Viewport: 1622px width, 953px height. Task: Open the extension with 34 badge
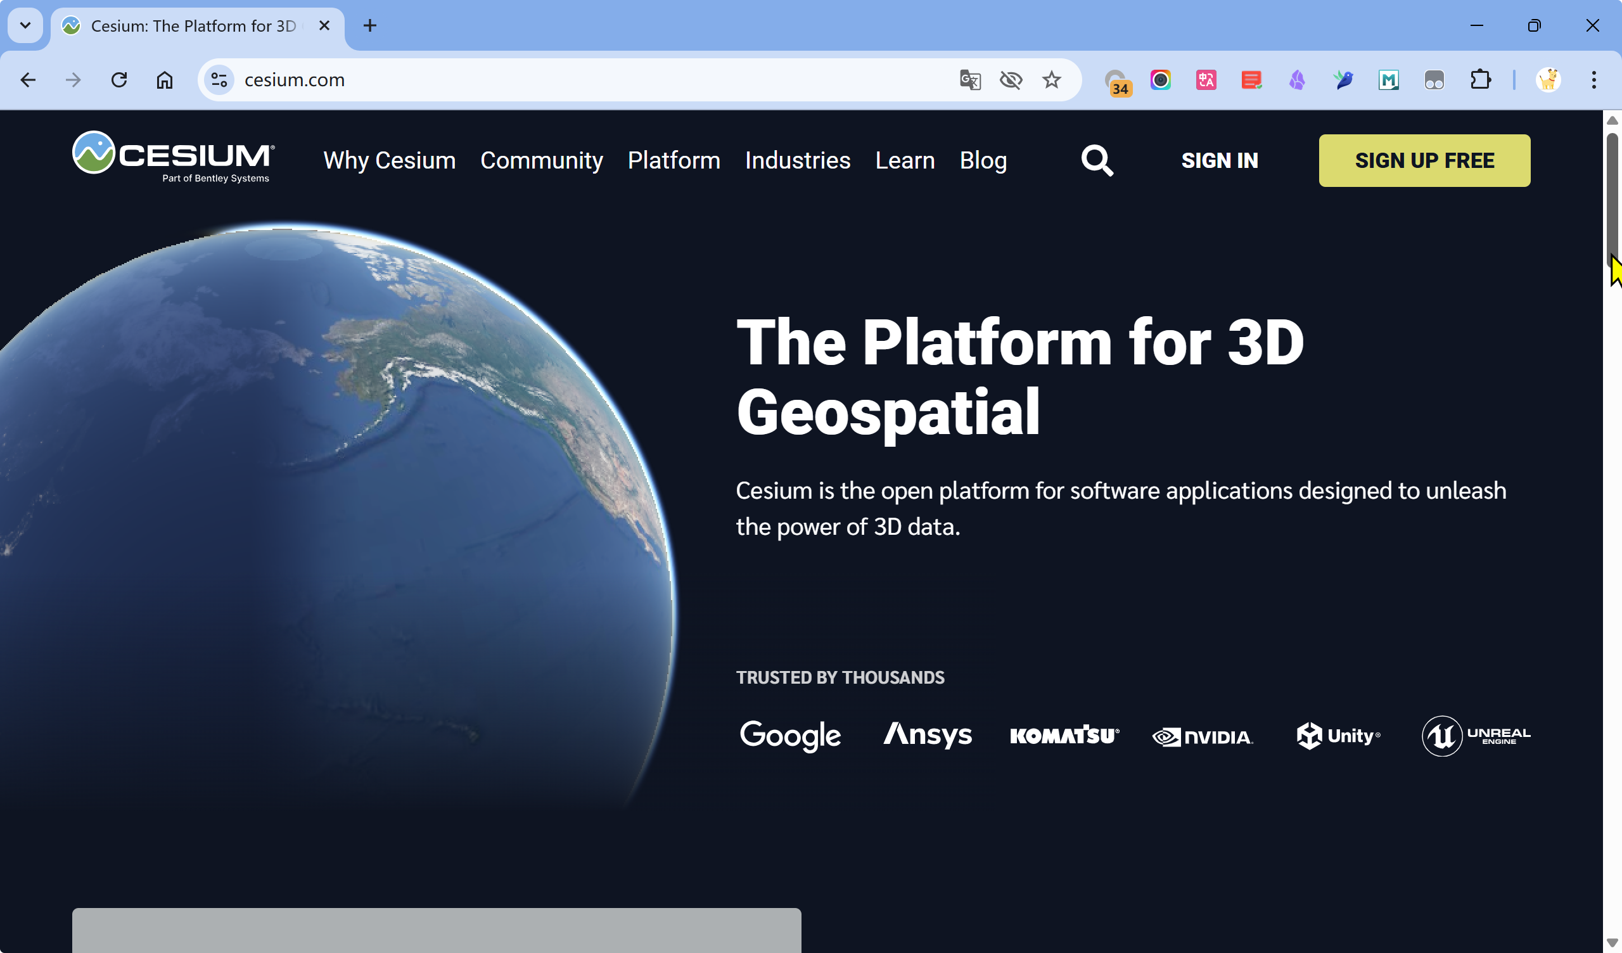pos(1118,82)
